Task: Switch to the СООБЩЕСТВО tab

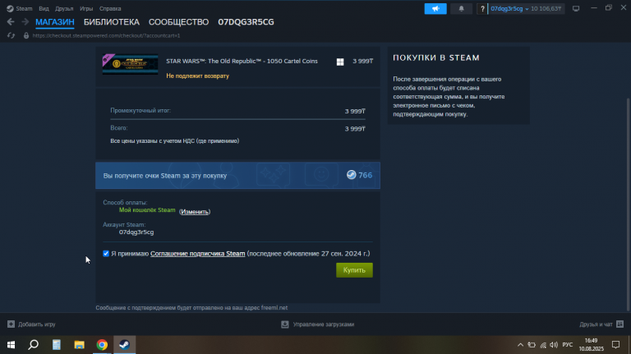Action: (178, 22)
